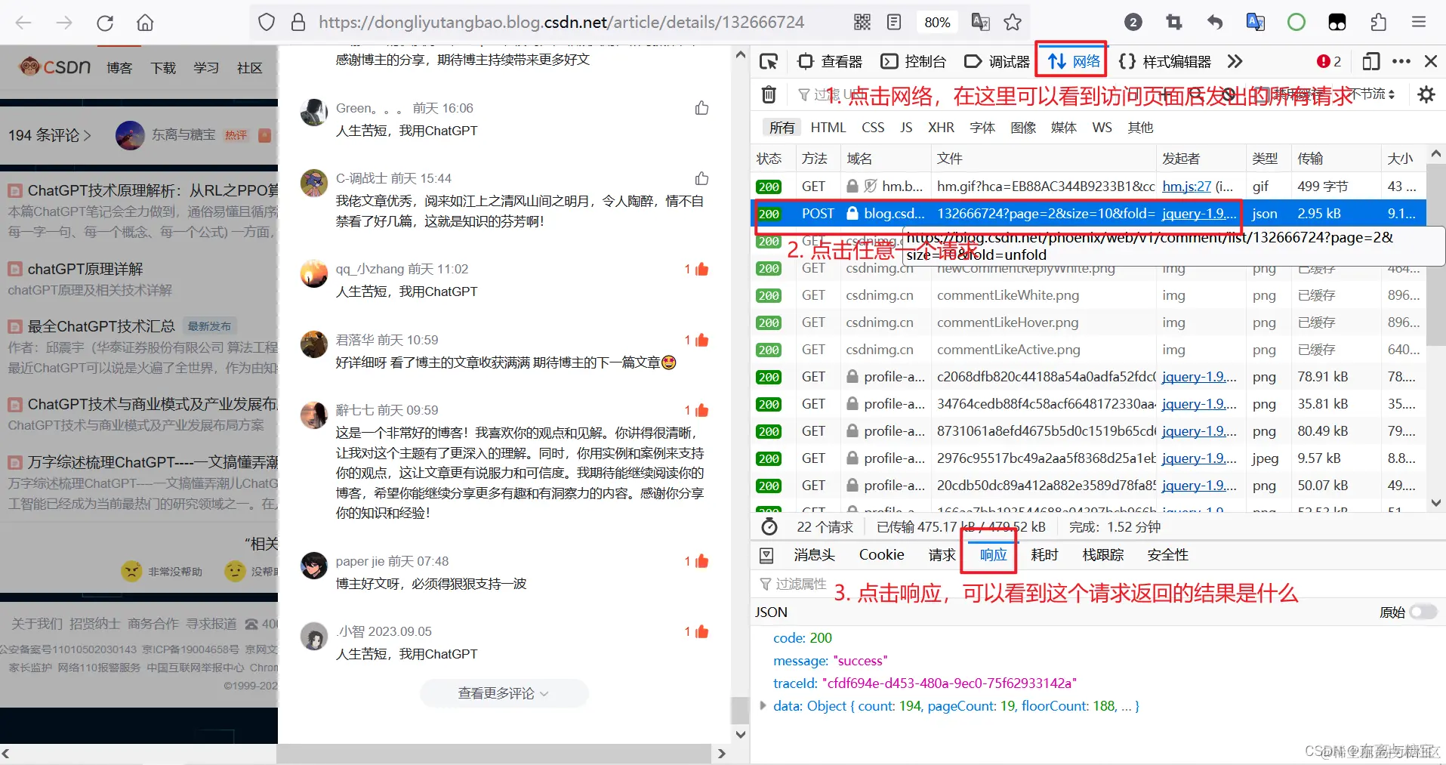This screenshot has height=765, width=1446.
Task: Open the Cookie details tab
Action: click(x=881, y=555)
